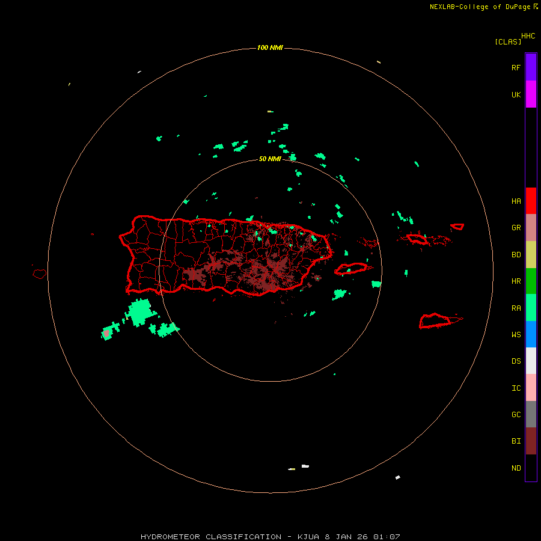Select the IC light pink legend swatch
This screenshot has height=541, width=541.
tap(531, 388)
